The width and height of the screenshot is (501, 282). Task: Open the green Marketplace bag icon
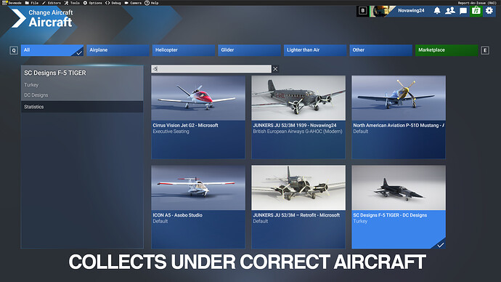coord(476,11)
